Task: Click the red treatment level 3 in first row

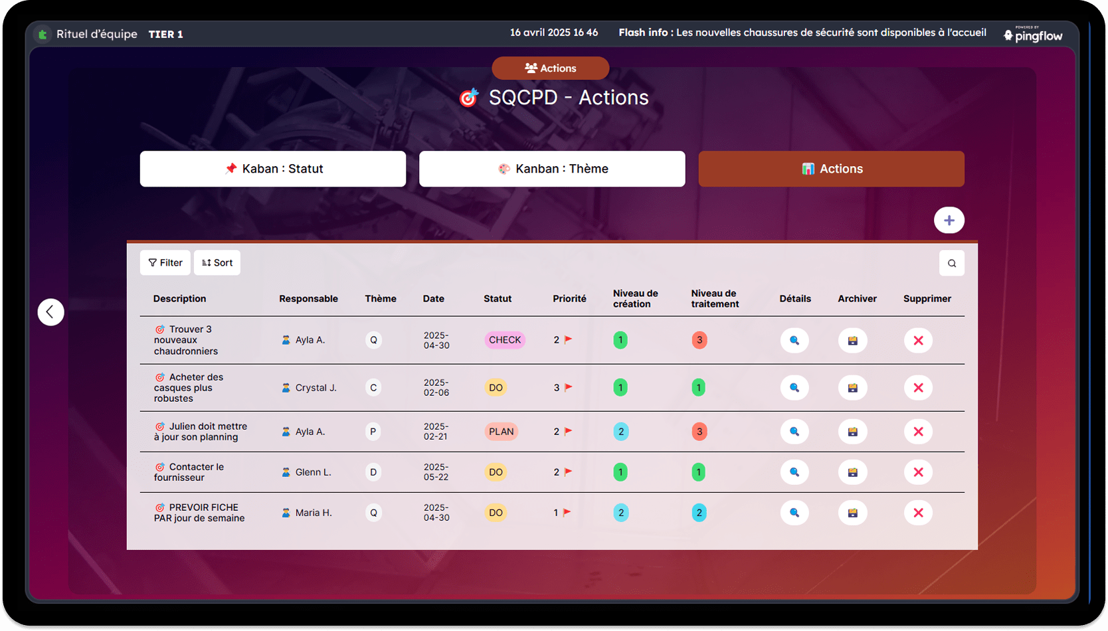Action: tap(699, 340)
